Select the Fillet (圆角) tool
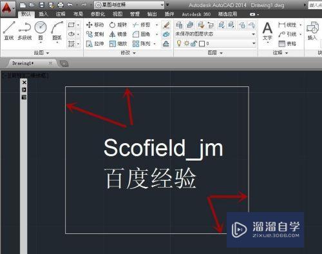The image size is (322, 254). [x=141, y=34]
